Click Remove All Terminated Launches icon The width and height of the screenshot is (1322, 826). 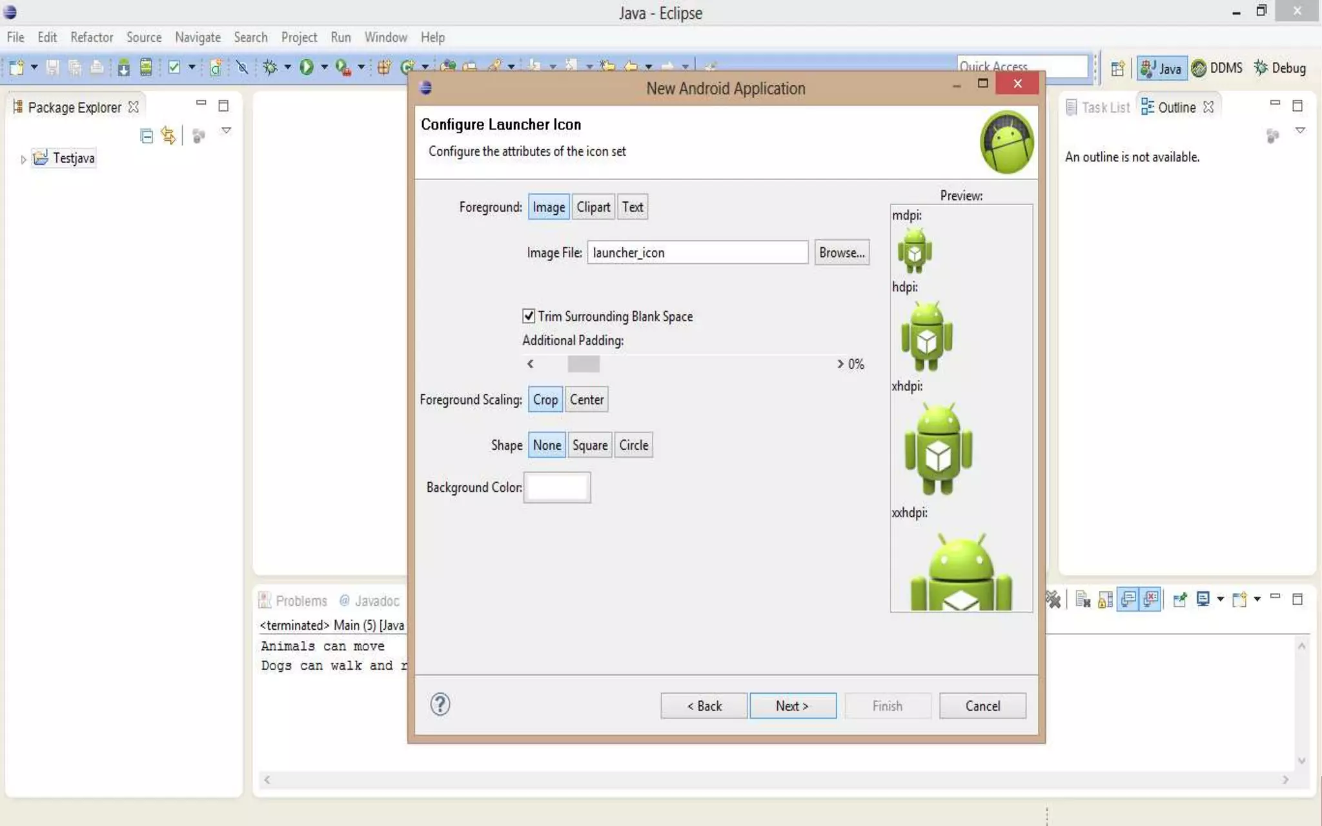tap(1053, 599)
